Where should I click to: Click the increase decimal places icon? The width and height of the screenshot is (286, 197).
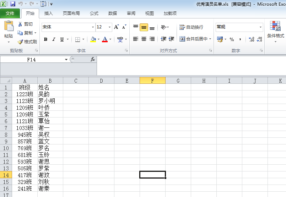coord(251,39)
